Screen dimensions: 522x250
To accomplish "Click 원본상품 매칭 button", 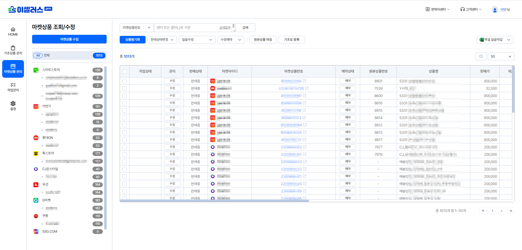I will tap(263, 40).
